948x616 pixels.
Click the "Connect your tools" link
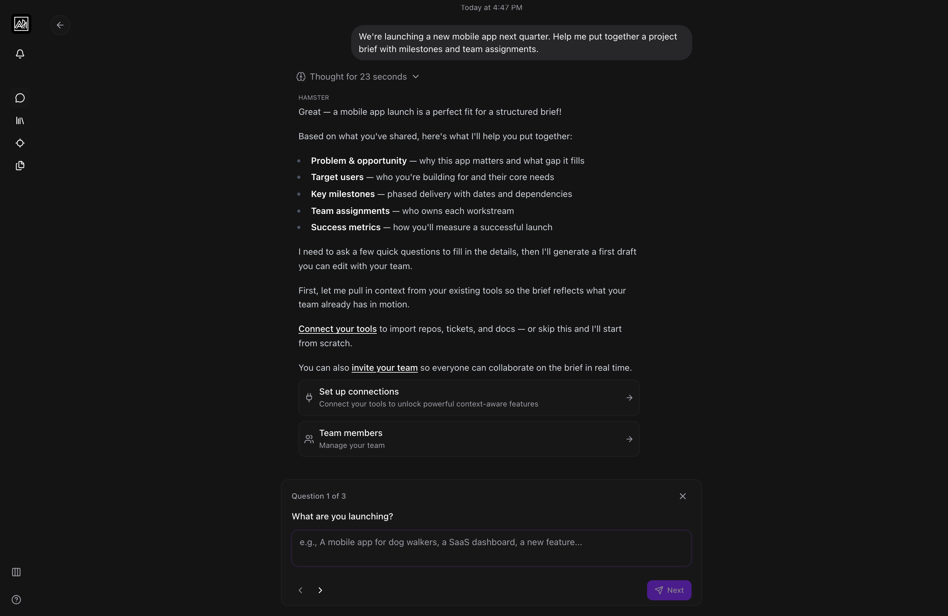pos(337,329)
